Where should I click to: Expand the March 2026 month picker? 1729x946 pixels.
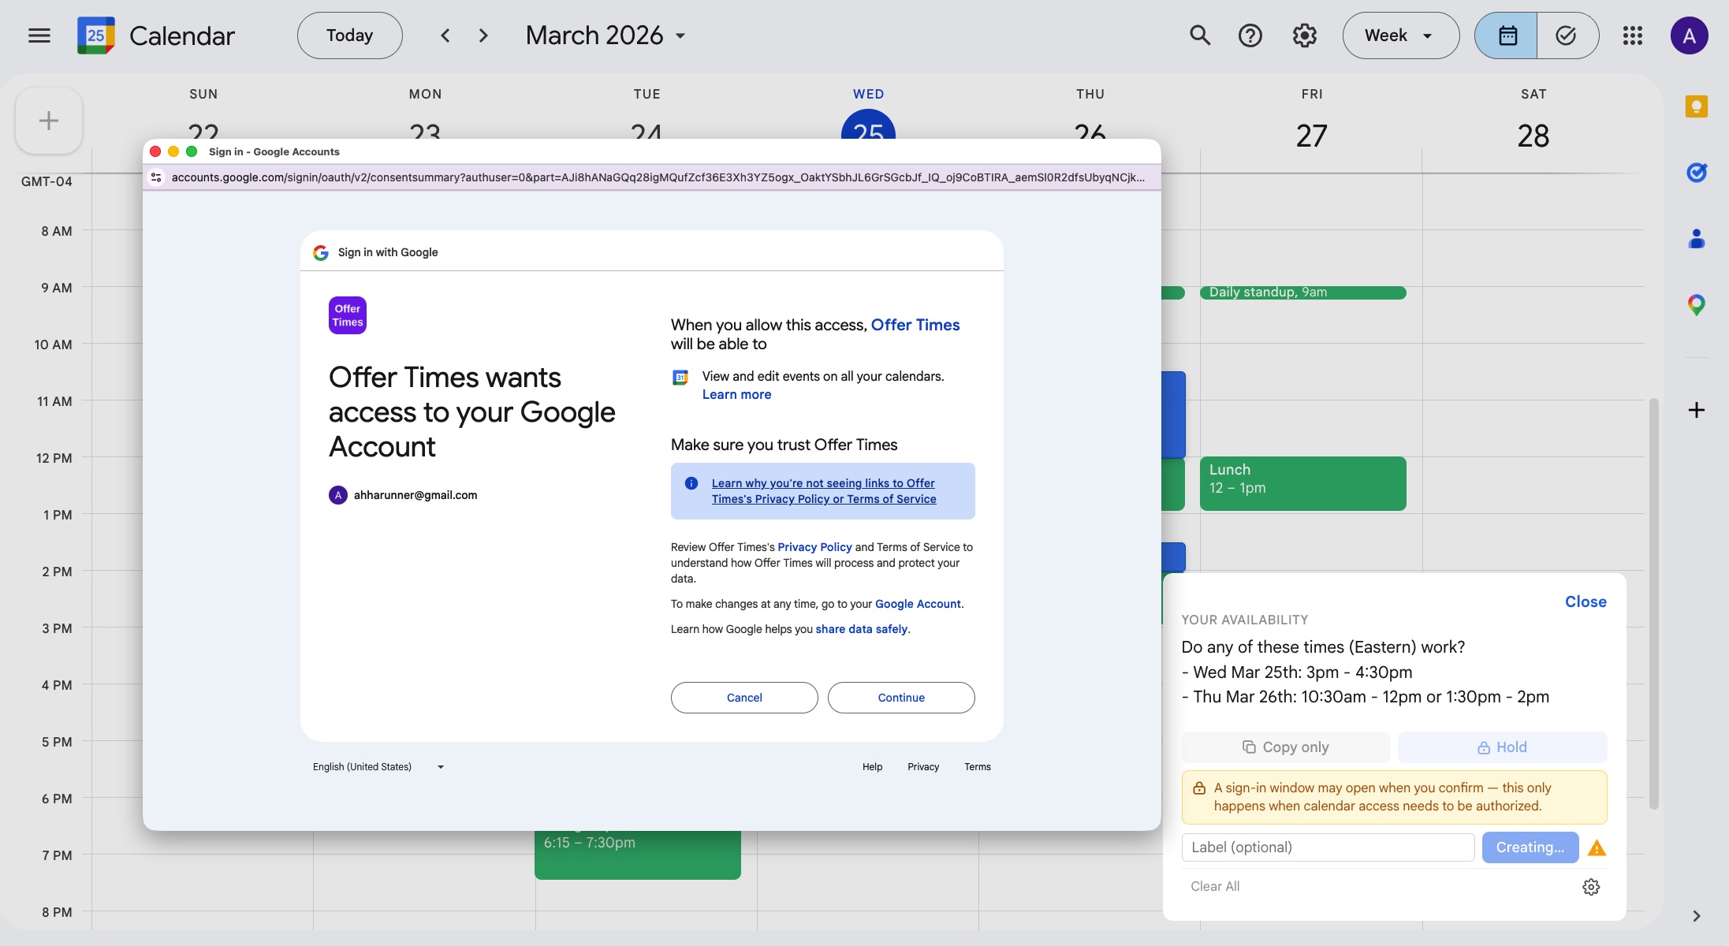click(606, 35)
